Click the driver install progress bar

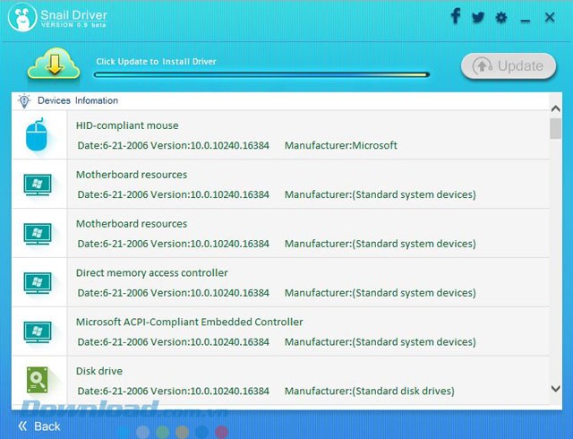(x=262, y=74)
